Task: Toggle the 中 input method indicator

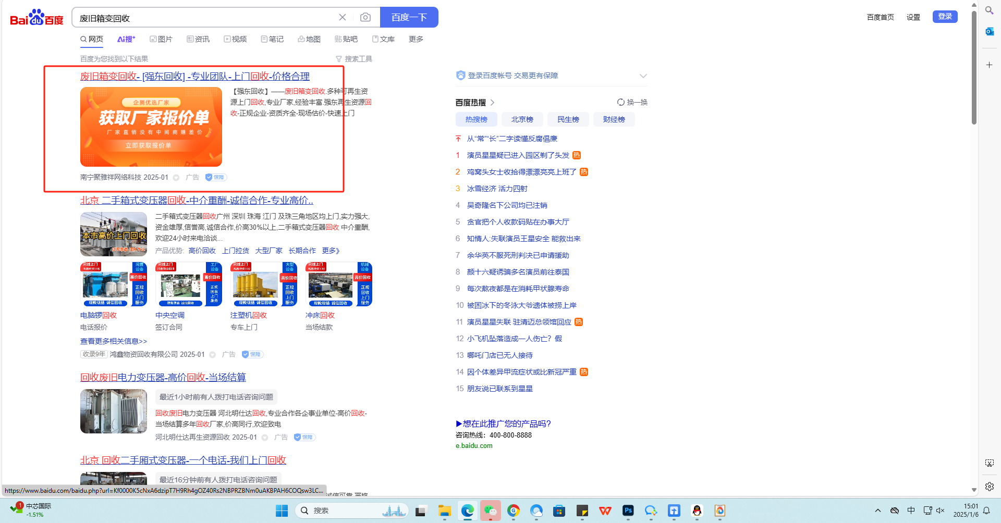Action: tap(911, 510)
